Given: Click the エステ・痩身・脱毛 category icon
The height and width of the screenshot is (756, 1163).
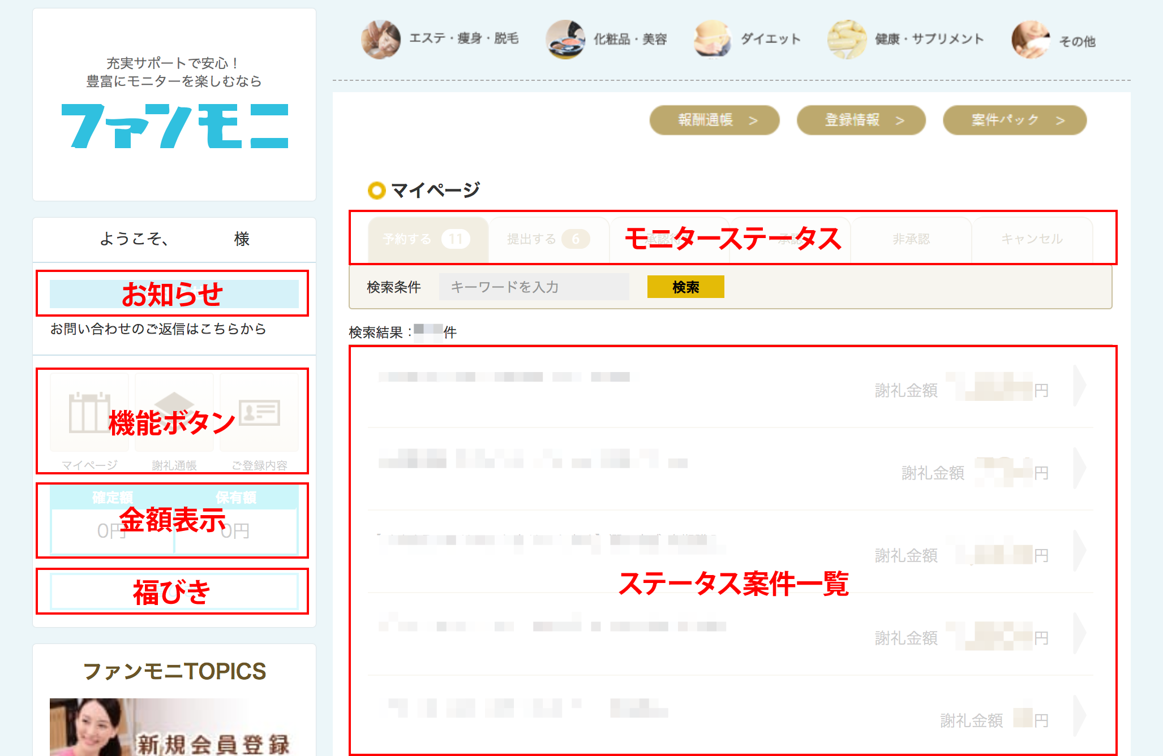Looking at the screenshot, I should tap(381, 40).
